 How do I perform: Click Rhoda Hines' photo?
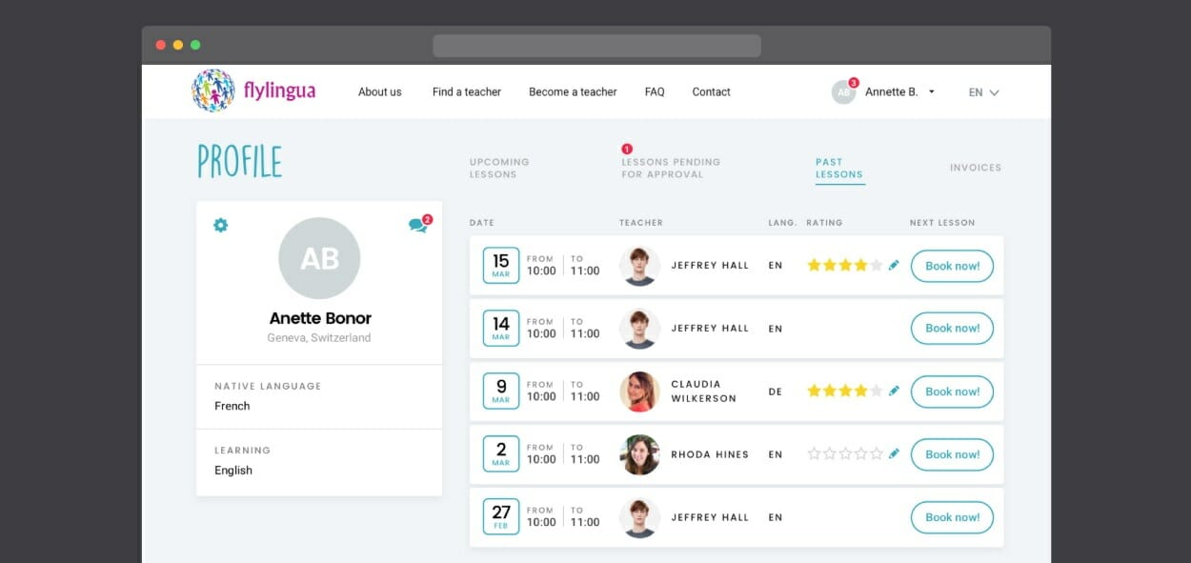[639, 454]
